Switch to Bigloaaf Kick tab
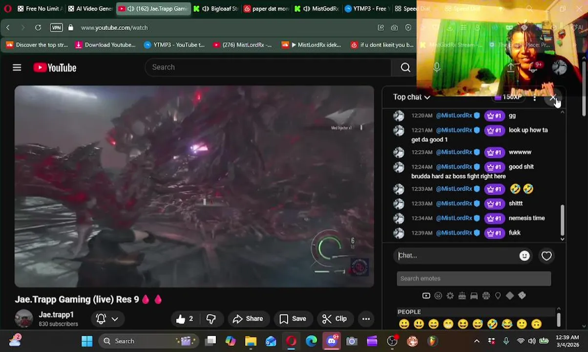Image resolution: width=588 pixels, height=352 pixels. click(x=215, y=9)
